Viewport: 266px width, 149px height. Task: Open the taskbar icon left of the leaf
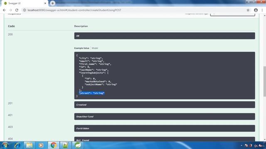click(x=65, y=145)
